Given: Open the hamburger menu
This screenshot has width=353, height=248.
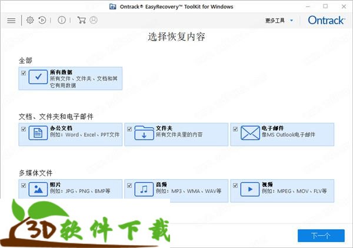Looking at the screenshot, I should (x=11, y=21).
